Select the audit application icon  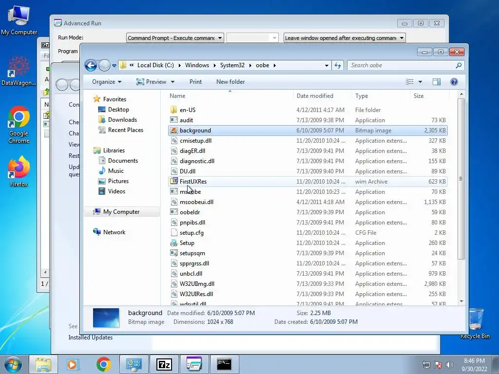click(x=174, y=120)
